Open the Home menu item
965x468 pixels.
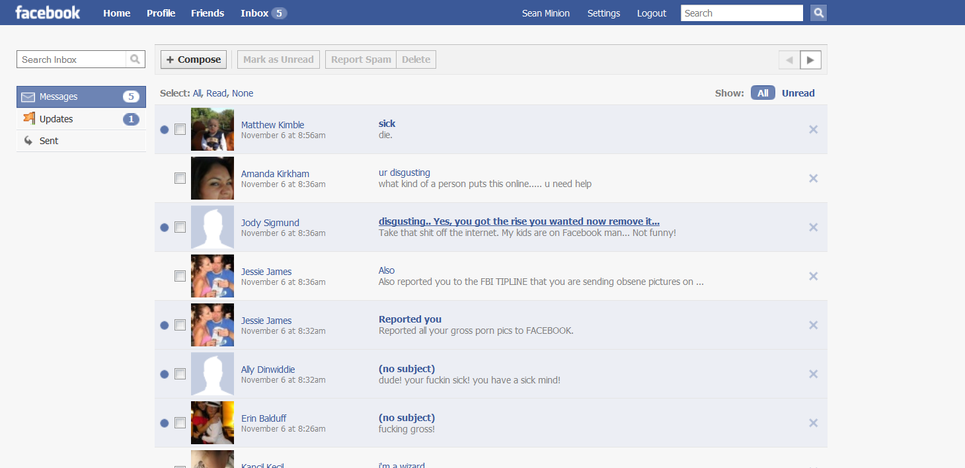coord(117,13)
